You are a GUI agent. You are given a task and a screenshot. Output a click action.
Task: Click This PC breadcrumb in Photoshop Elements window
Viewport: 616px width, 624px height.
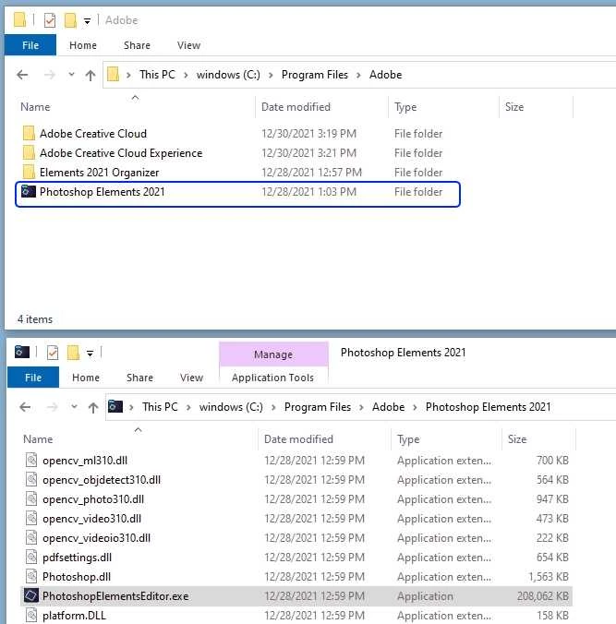point(160,407)
